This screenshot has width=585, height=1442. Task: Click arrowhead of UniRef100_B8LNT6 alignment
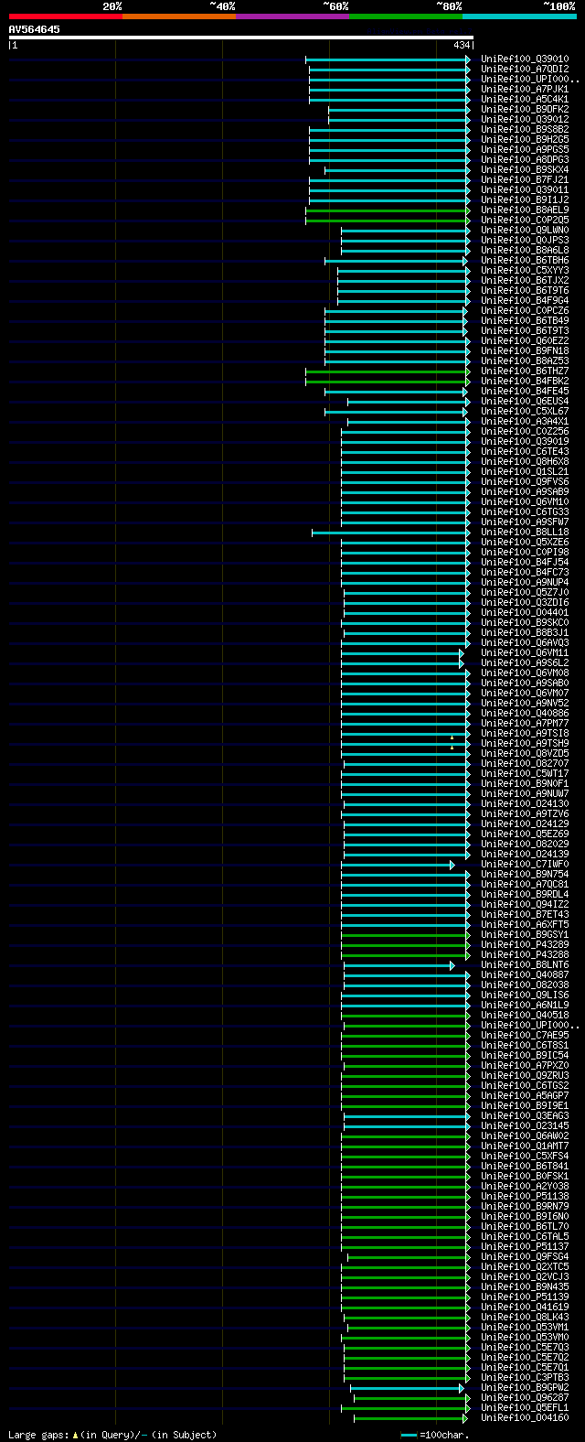coord(452,965)
